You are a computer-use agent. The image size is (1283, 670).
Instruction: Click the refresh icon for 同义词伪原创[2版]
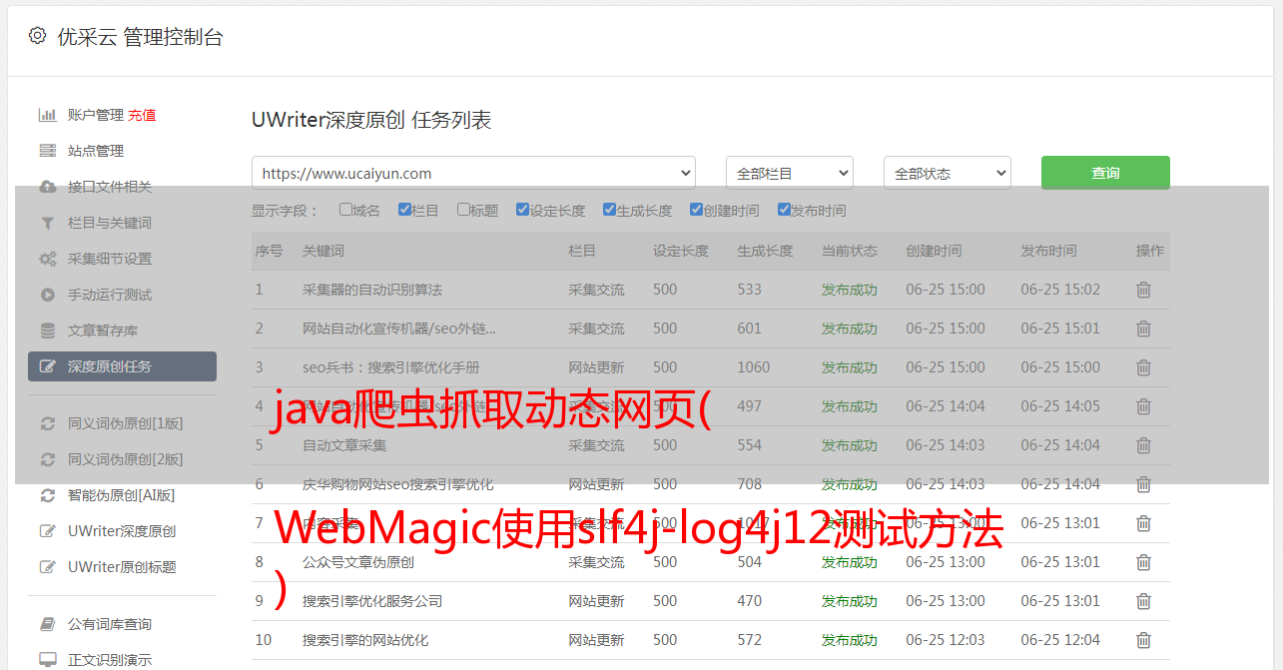tap(47, 459)
